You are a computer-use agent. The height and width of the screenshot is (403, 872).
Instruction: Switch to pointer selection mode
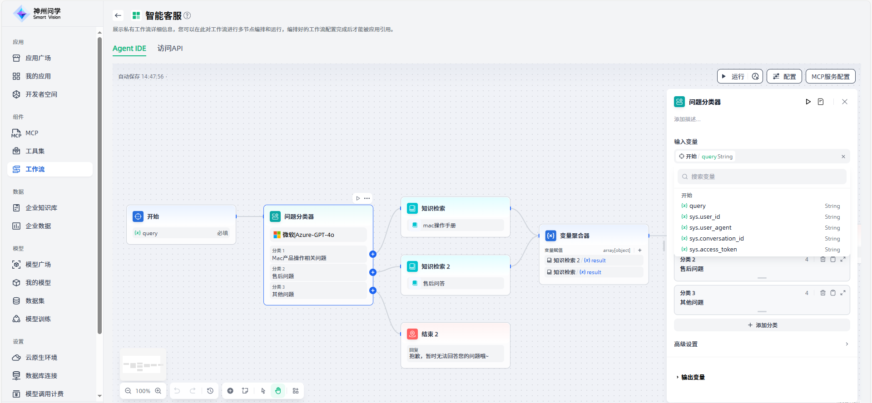(x=263, y=391)
